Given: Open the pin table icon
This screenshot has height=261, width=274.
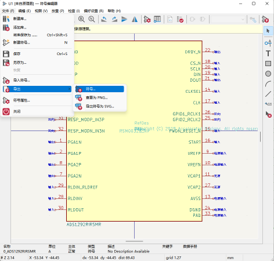Looking at the screenshot, I should tap(157, 19).
